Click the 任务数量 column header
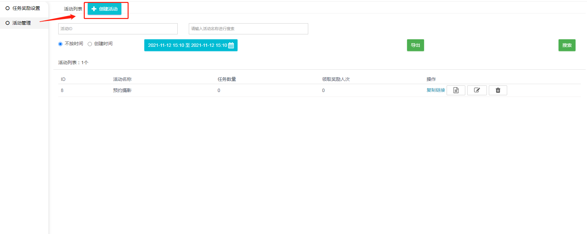The width and height of the screenshot is (587, 234). [x=227, y=79]
